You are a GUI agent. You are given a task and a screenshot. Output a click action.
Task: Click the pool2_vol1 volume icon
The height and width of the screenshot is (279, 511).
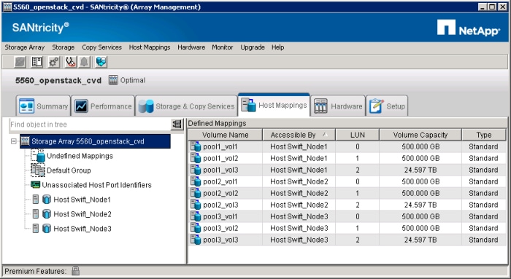(196, 181)
